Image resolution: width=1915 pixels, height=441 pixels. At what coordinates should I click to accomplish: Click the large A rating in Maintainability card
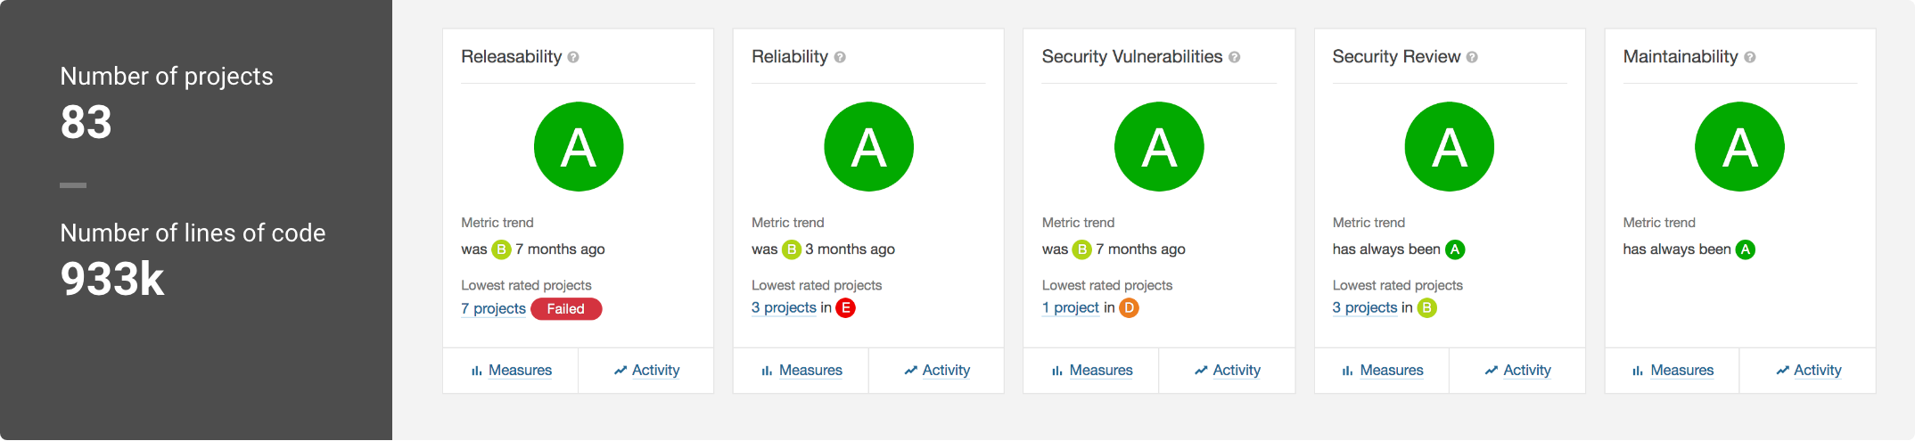[x=1739, y=147]
